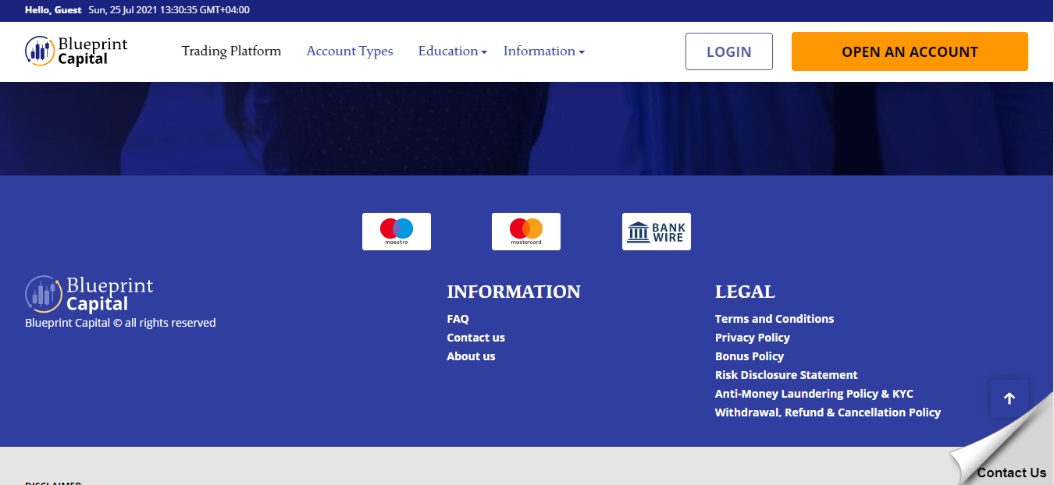Image resolution: width=1054 pixels, height=485 pixels.
Task: Click the footer Blueprint Capital logo
Action: [89, 294]
